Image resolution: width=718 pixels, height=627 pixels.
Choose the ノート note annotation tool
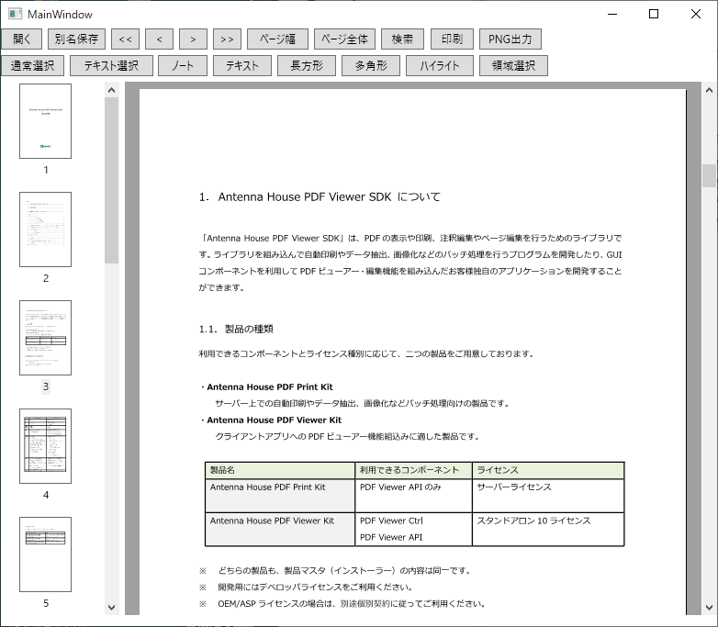pos(182,65)
